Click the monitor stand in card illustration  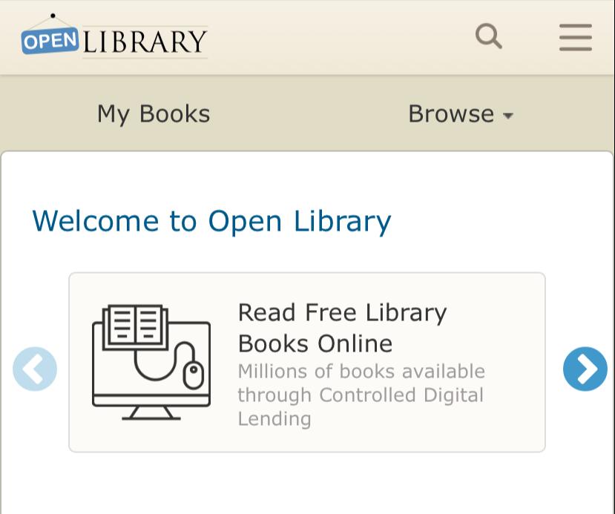[x=151, y=412]
